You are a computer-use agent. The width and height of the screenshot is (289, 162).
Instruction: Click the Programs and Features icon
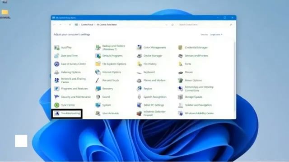56,89
